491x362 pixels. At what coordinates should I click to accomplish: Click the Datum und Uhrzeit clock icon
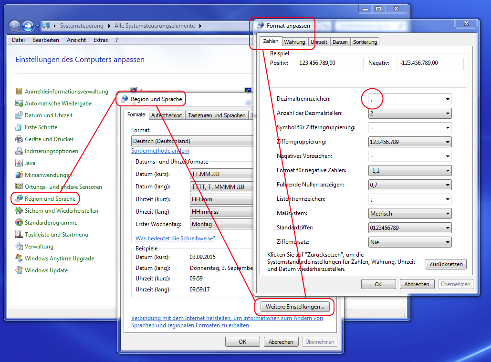[19, 115]
